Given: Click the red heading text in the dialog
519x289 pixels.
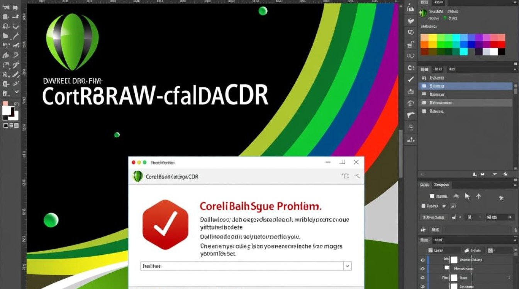Looking at the screenshot, I should (261, 206).
